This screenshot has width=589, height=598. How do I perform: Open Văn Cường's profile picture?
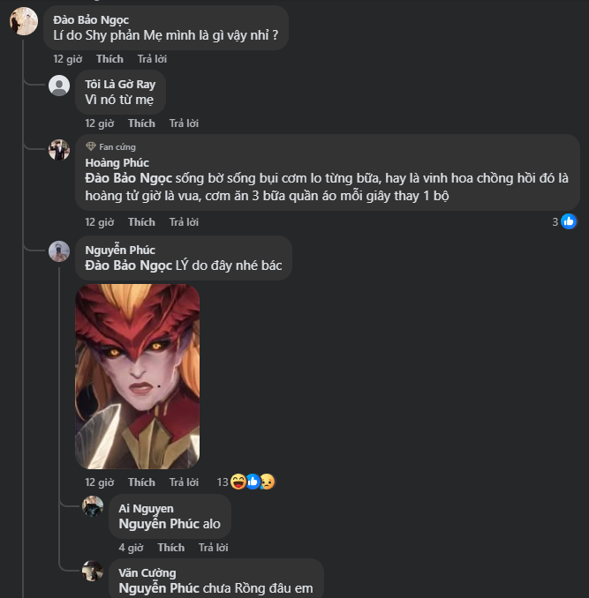[93, 571]
